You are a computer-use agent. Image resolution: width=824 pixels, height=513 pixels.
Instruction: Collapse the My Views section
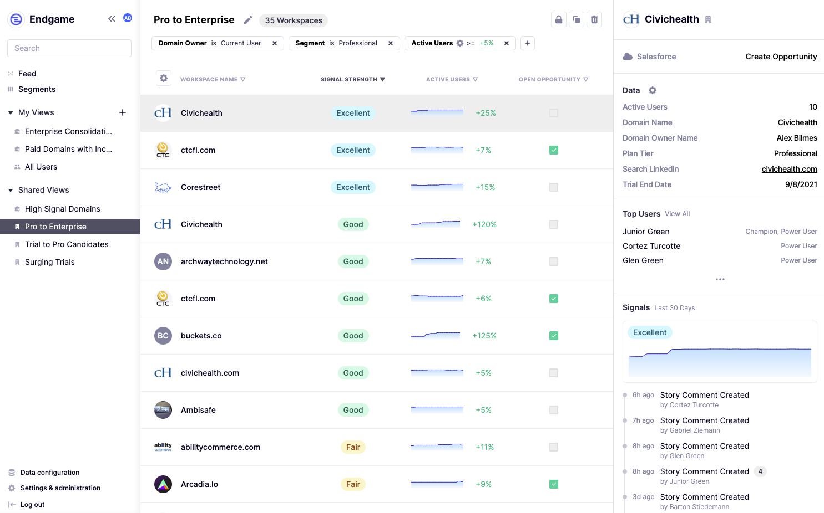tap(11, 112)
